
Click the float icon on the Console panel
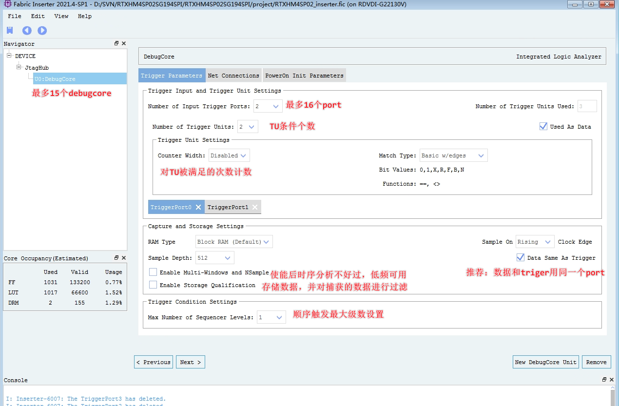pos(604,380)
